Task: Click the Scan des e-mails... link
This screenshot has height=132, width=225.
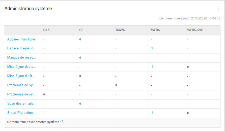Action: coord(21,104)
